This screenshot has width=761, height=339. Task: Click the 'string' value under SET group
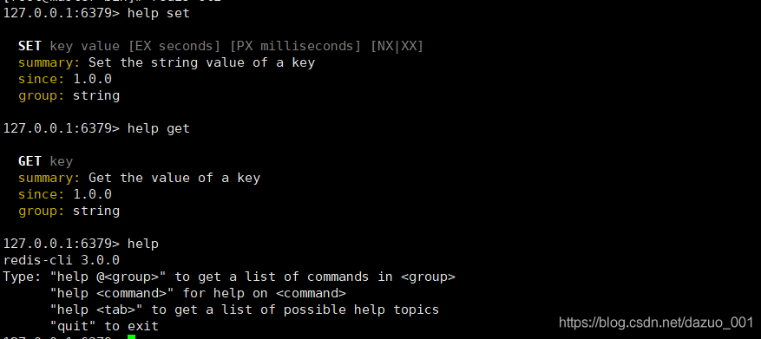click(96, 95)
